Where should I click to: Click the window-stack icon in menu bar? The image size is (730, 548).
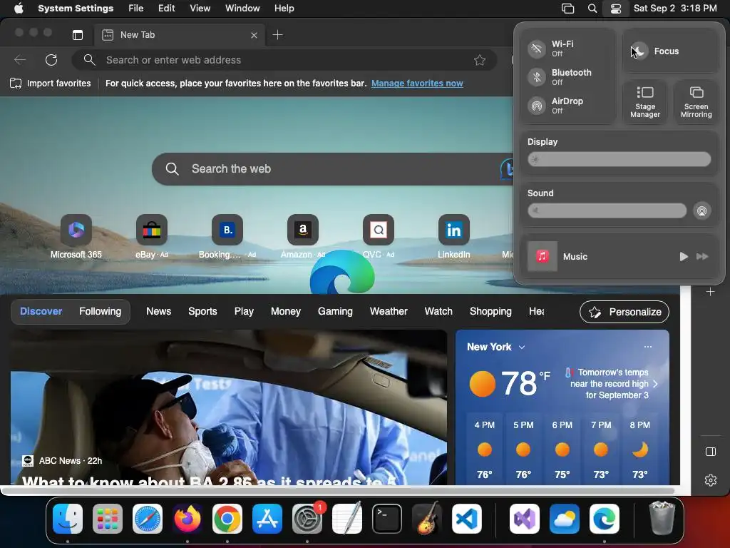567,9
